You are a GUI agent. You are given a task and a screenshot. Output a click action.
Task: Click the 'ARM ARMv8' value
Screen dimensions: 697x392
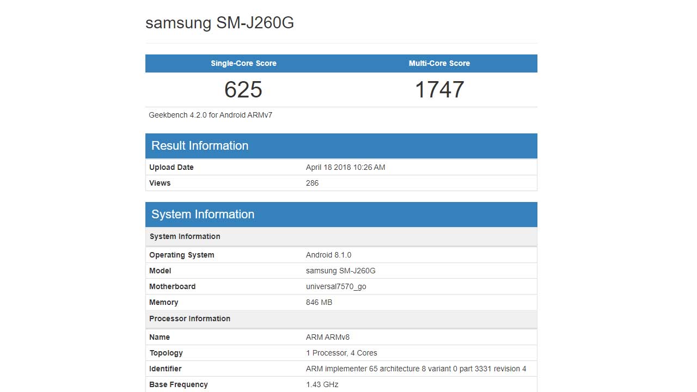(328, 337)
